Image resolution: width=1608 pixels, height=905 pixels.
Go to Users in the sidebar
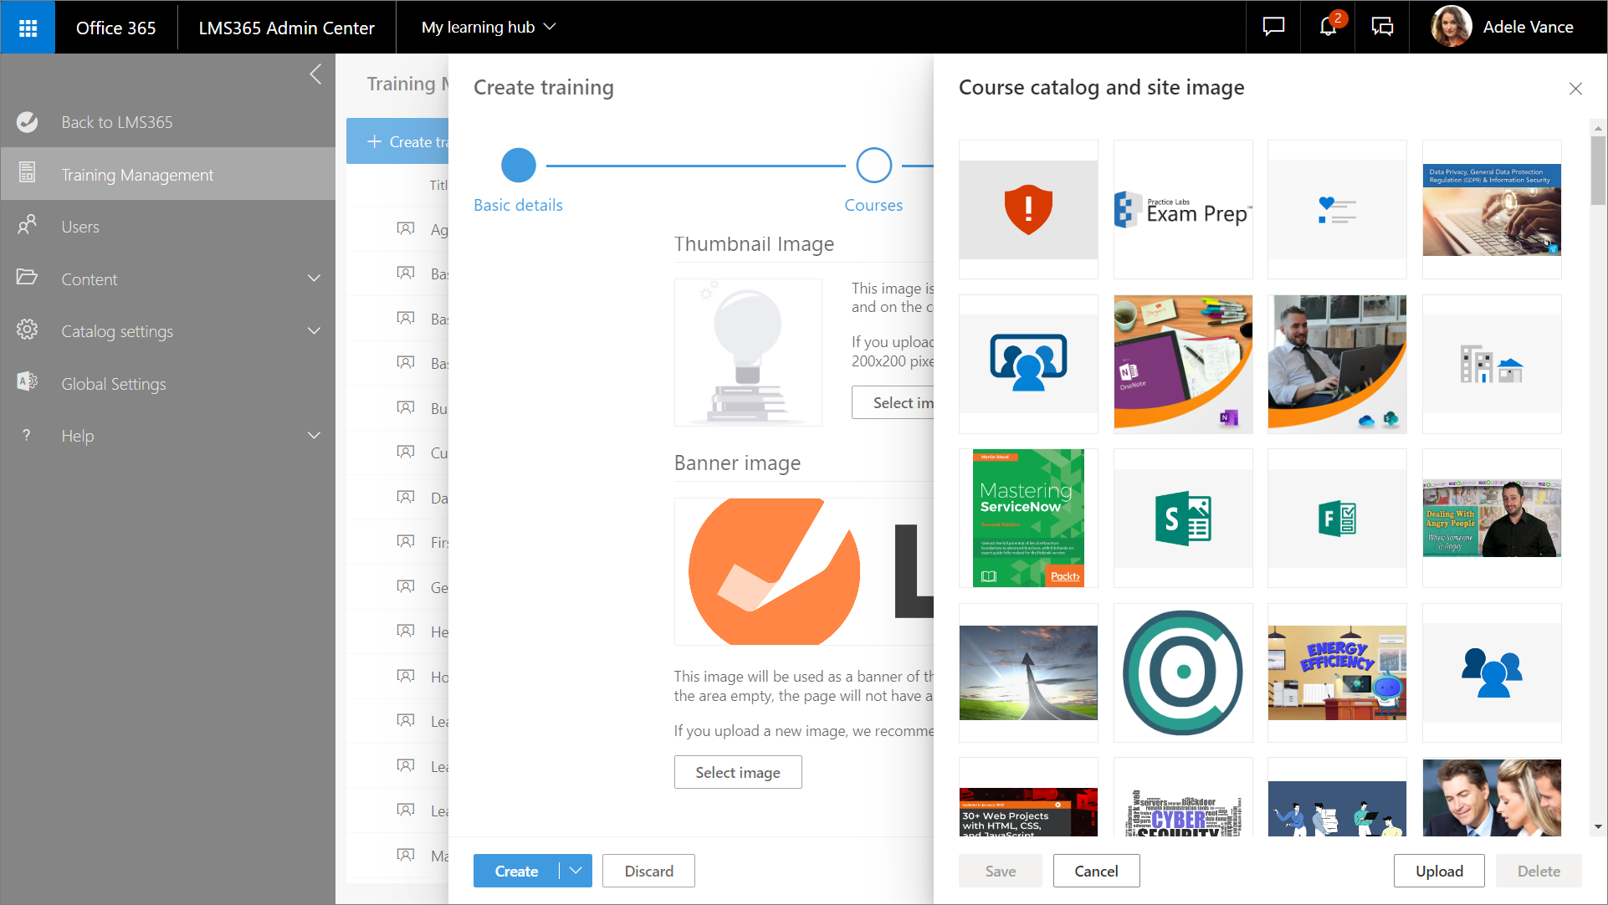(x=80, y=227)
